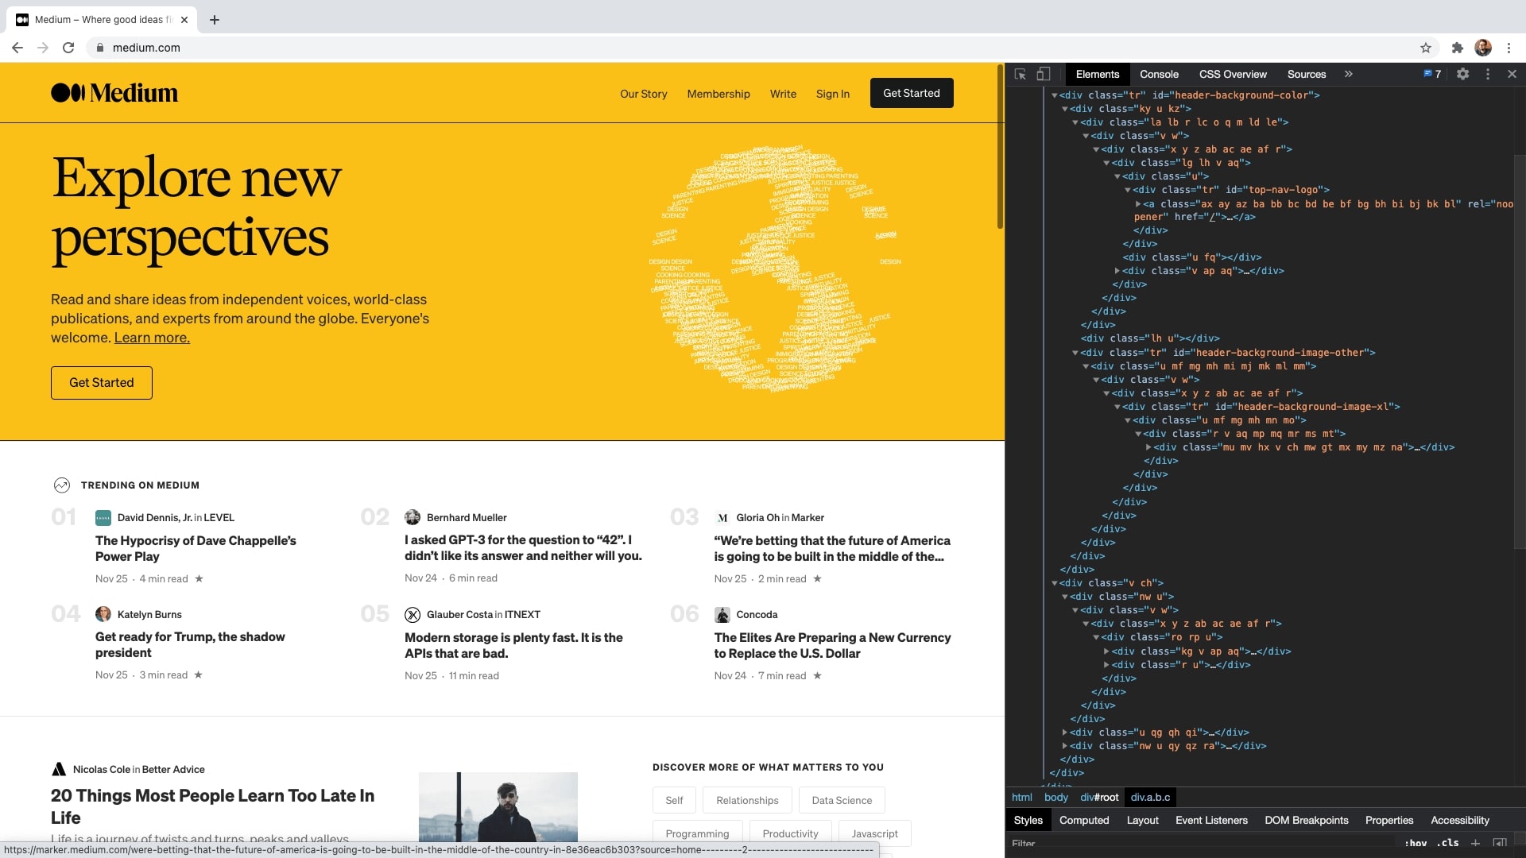Screen dimensions: 1526x858
Task: Collapse the header-background-color div node
Action: (1055, 95)
